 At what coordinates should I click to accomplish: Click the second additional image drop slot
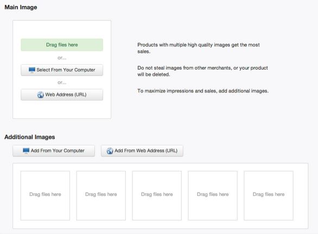tap(101, 195)
